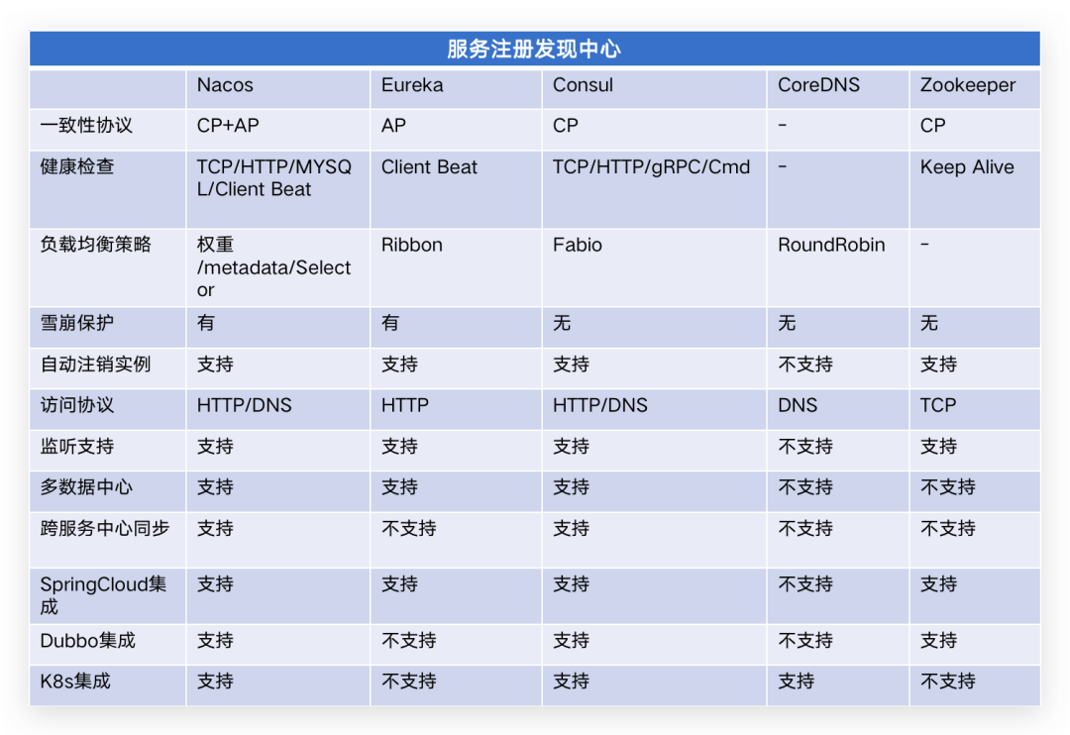Click the 一致性协议 row label
The image size is (1070, 735).
pyautogui.click(x=86, y=126)
